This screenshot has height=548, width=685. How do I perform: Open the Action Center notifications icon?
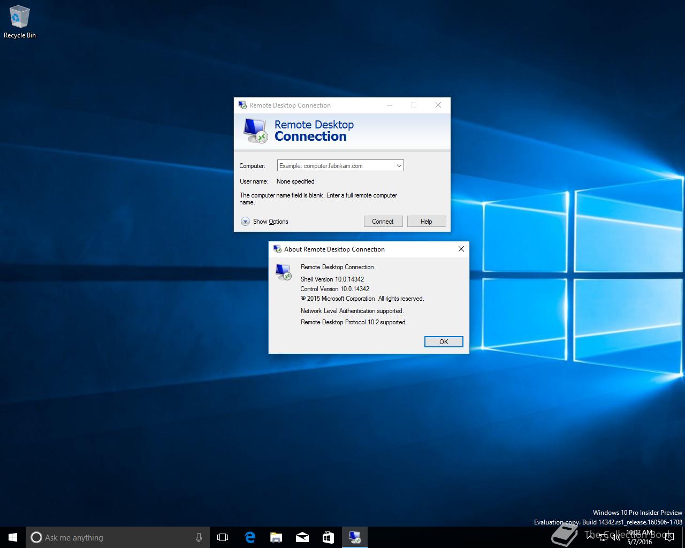[669, 537]
